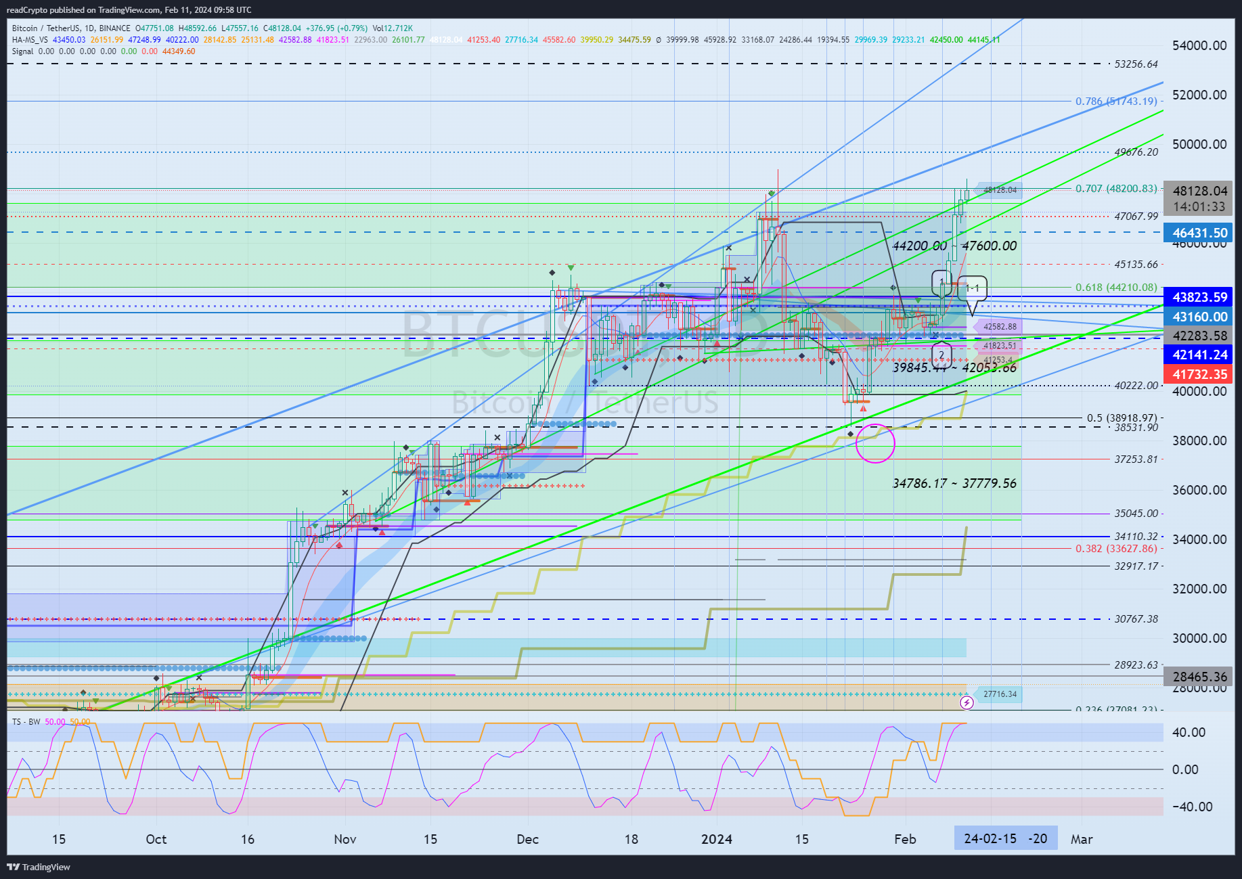
Task: Click the blue 46431.50 price axis label
Action: tap(1199, 233)
